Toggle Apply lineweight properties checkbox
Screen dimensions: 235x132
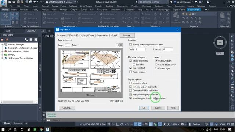tap(131, 95)
